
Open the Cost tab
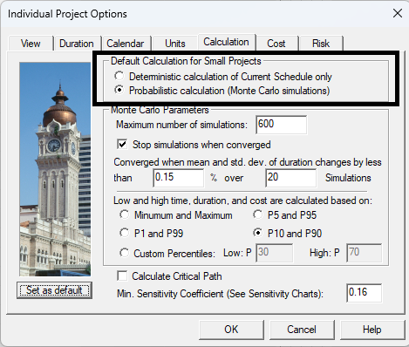pyautogui.click(x=276, y=44)
